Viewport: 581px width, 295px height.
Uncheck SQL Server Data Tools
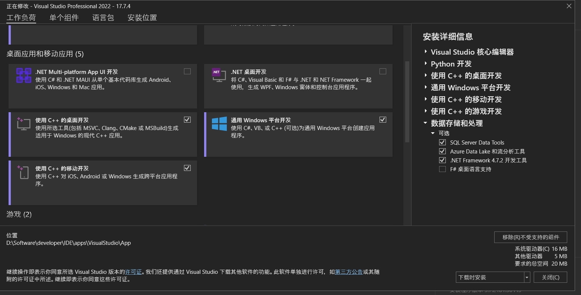(442, 142)
